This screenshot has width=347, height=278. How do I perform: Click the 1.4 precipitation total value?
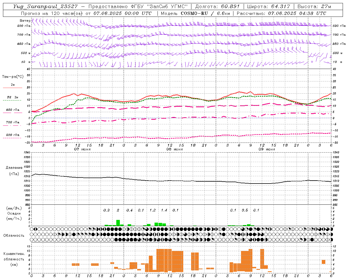pos(164,210)
